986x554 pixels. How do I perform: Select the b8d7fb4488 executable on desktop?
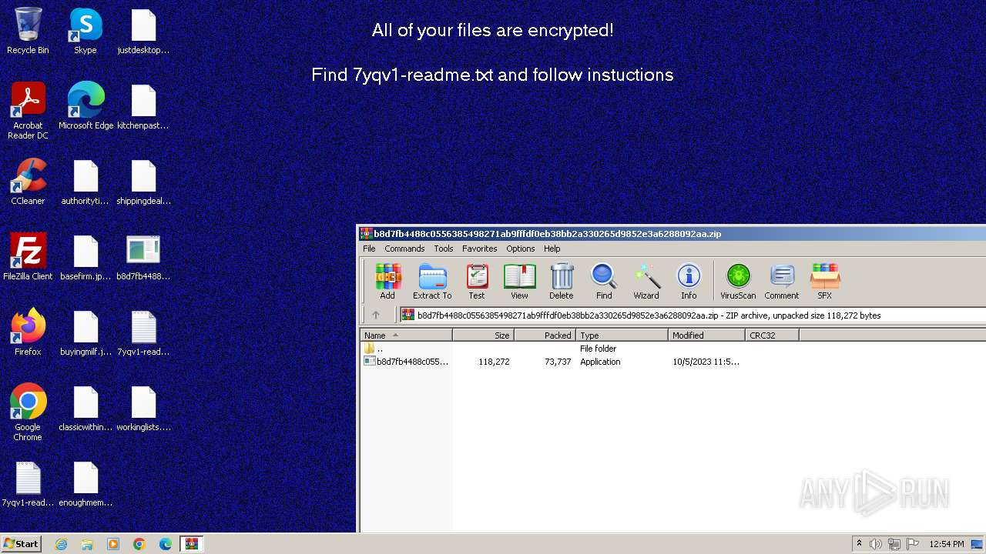pos(143,257)
